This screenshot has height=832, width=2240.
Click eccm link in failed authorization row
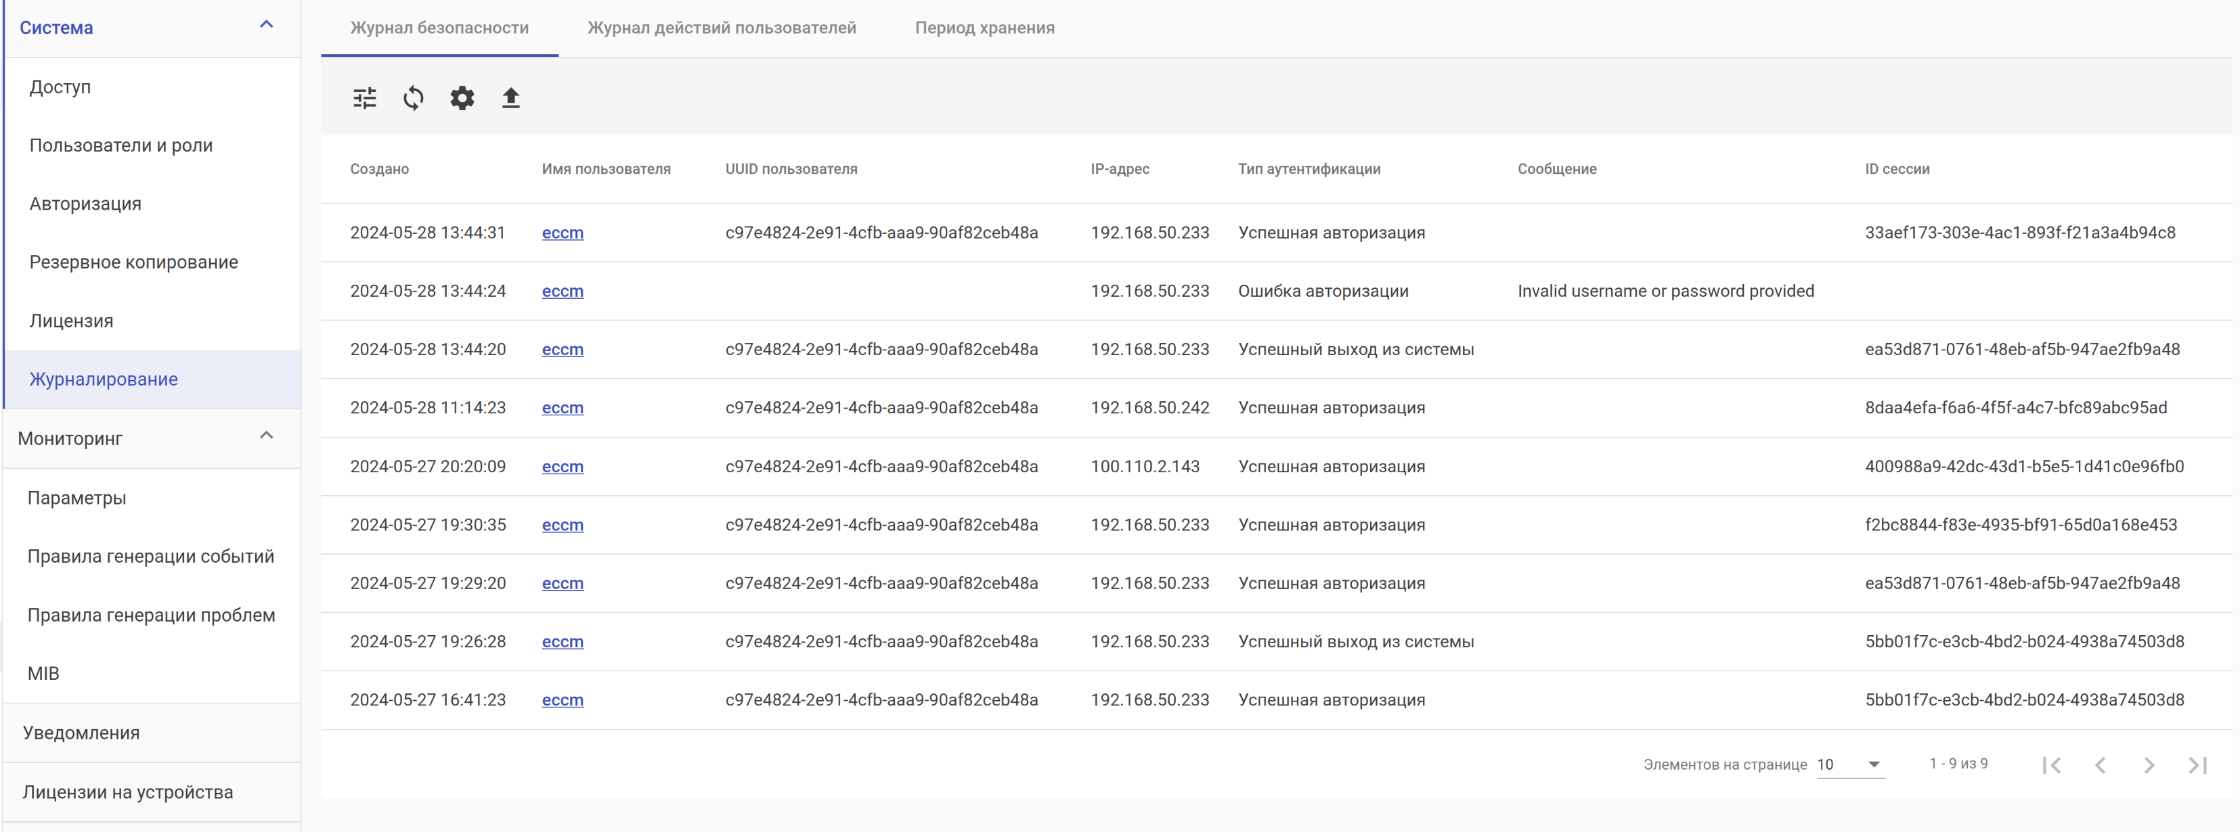(x=562, y=291)
